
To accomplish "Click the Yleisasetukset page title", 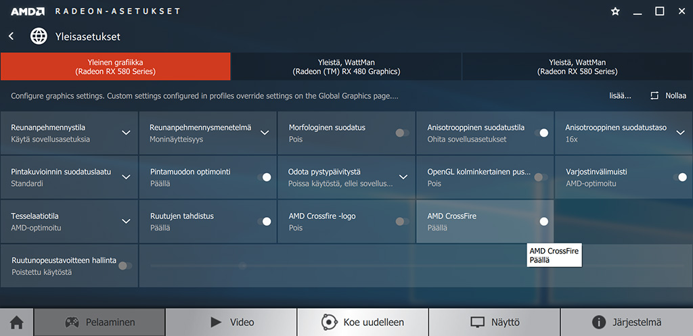I will coord(87,37).
